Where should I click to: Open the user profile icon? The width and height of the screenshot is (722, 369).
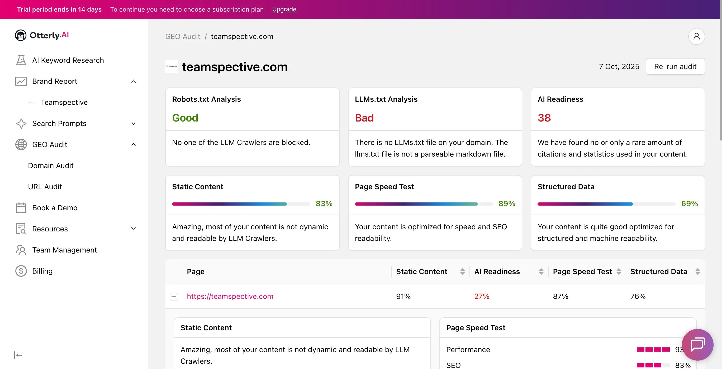[x=696, y=36]
